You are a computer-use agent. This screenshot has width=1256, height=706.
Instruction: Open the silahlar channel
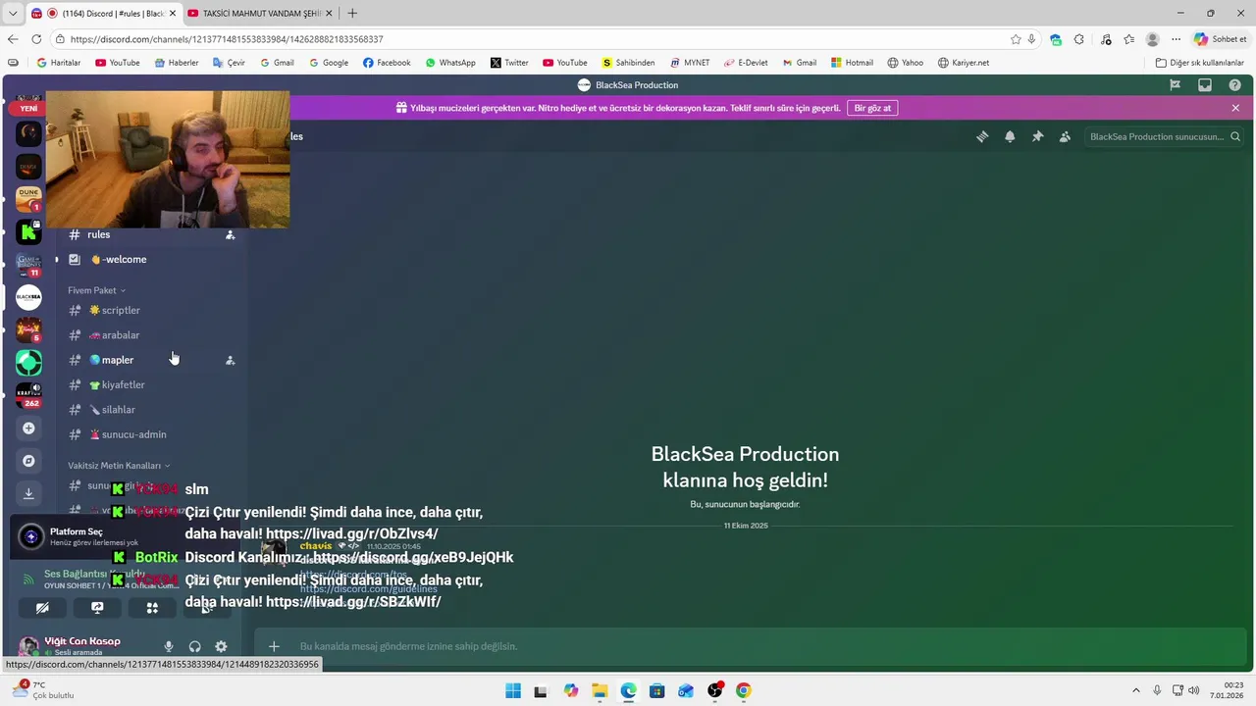tap(150, 410)
